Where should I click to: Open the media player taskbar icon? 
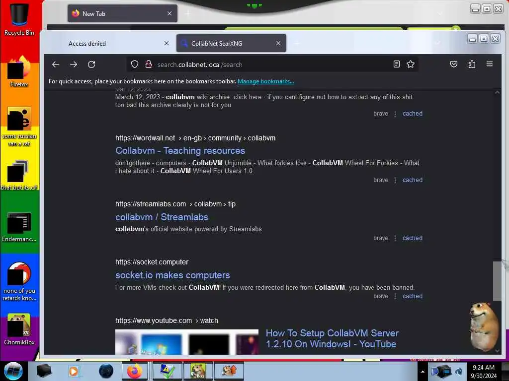tap(74, 371)
